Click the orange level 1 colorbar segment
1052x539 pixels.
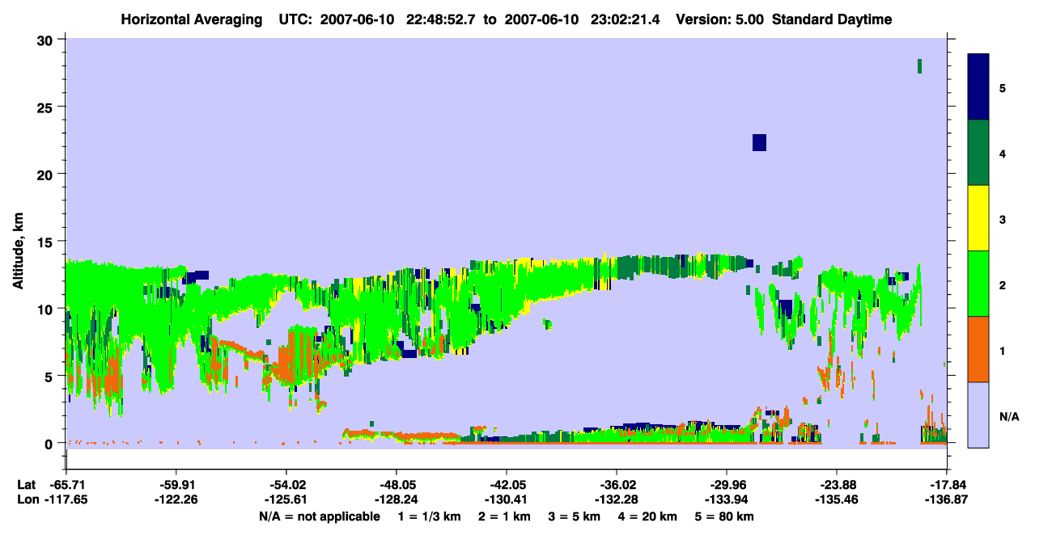(978, 349)
